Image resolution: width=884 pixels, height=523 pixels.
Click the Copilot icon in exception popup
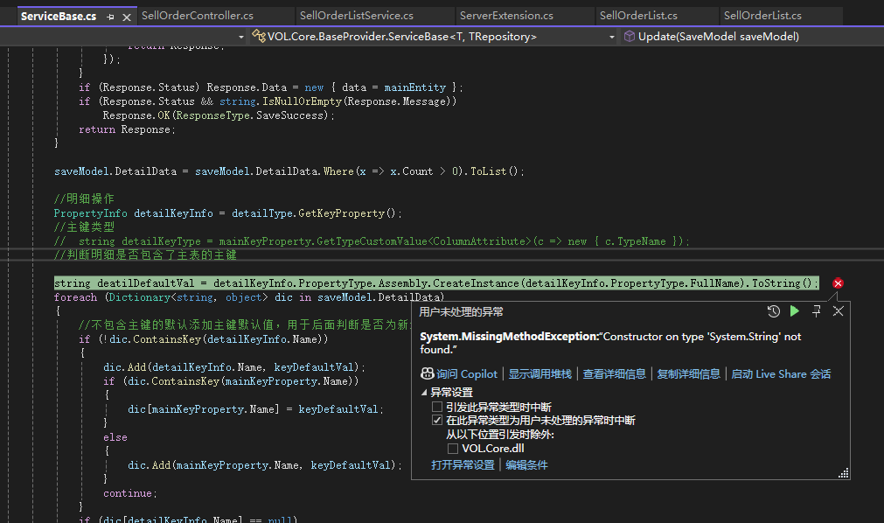point(428,373)
